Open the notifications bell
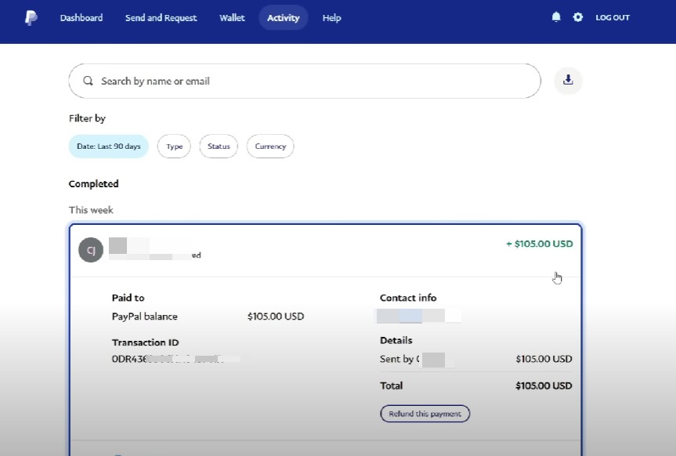 556,16
